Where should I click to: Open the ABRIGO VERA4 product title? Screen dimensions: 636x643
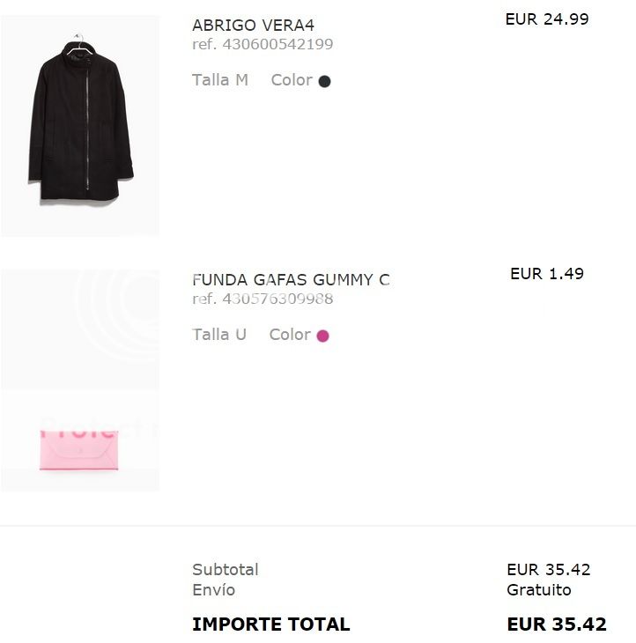pos(253,26)
